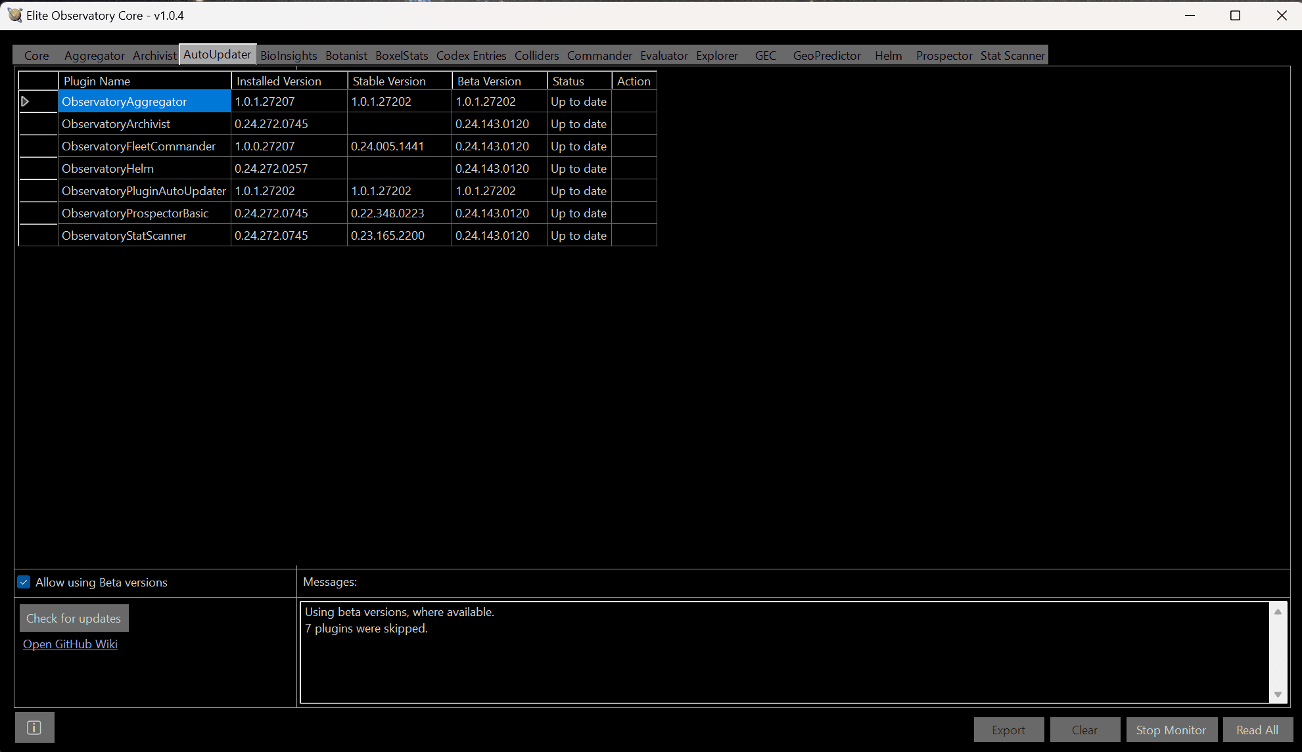The width and height of the screenshot is (1302, 752).
Task: Click stable version 0.22.348.0223 cell
Action: [x=400, y=213]
